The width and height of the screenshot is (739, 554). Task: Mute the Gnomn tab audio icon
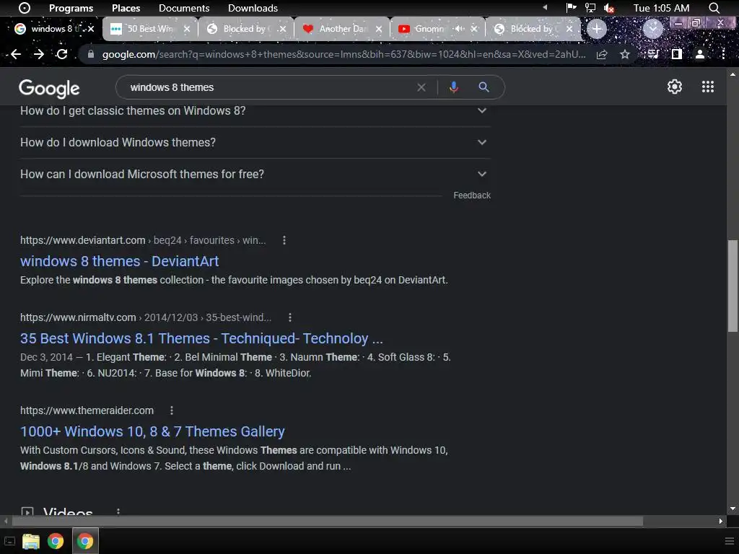458,29
